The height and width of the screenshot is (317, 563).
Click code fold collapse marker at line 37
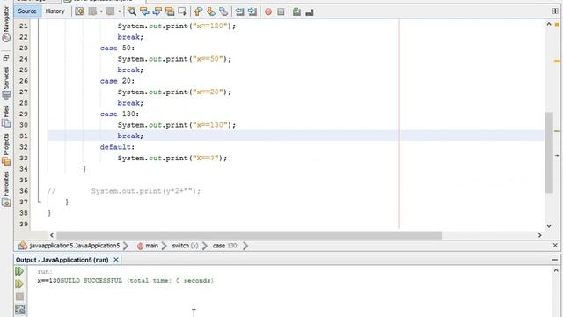pos(39,202)
